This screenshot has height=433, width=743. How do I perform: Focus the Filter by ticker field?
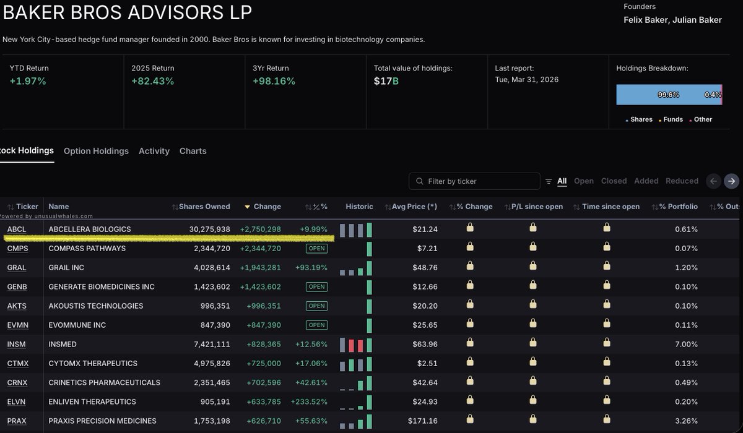(474, 181)
